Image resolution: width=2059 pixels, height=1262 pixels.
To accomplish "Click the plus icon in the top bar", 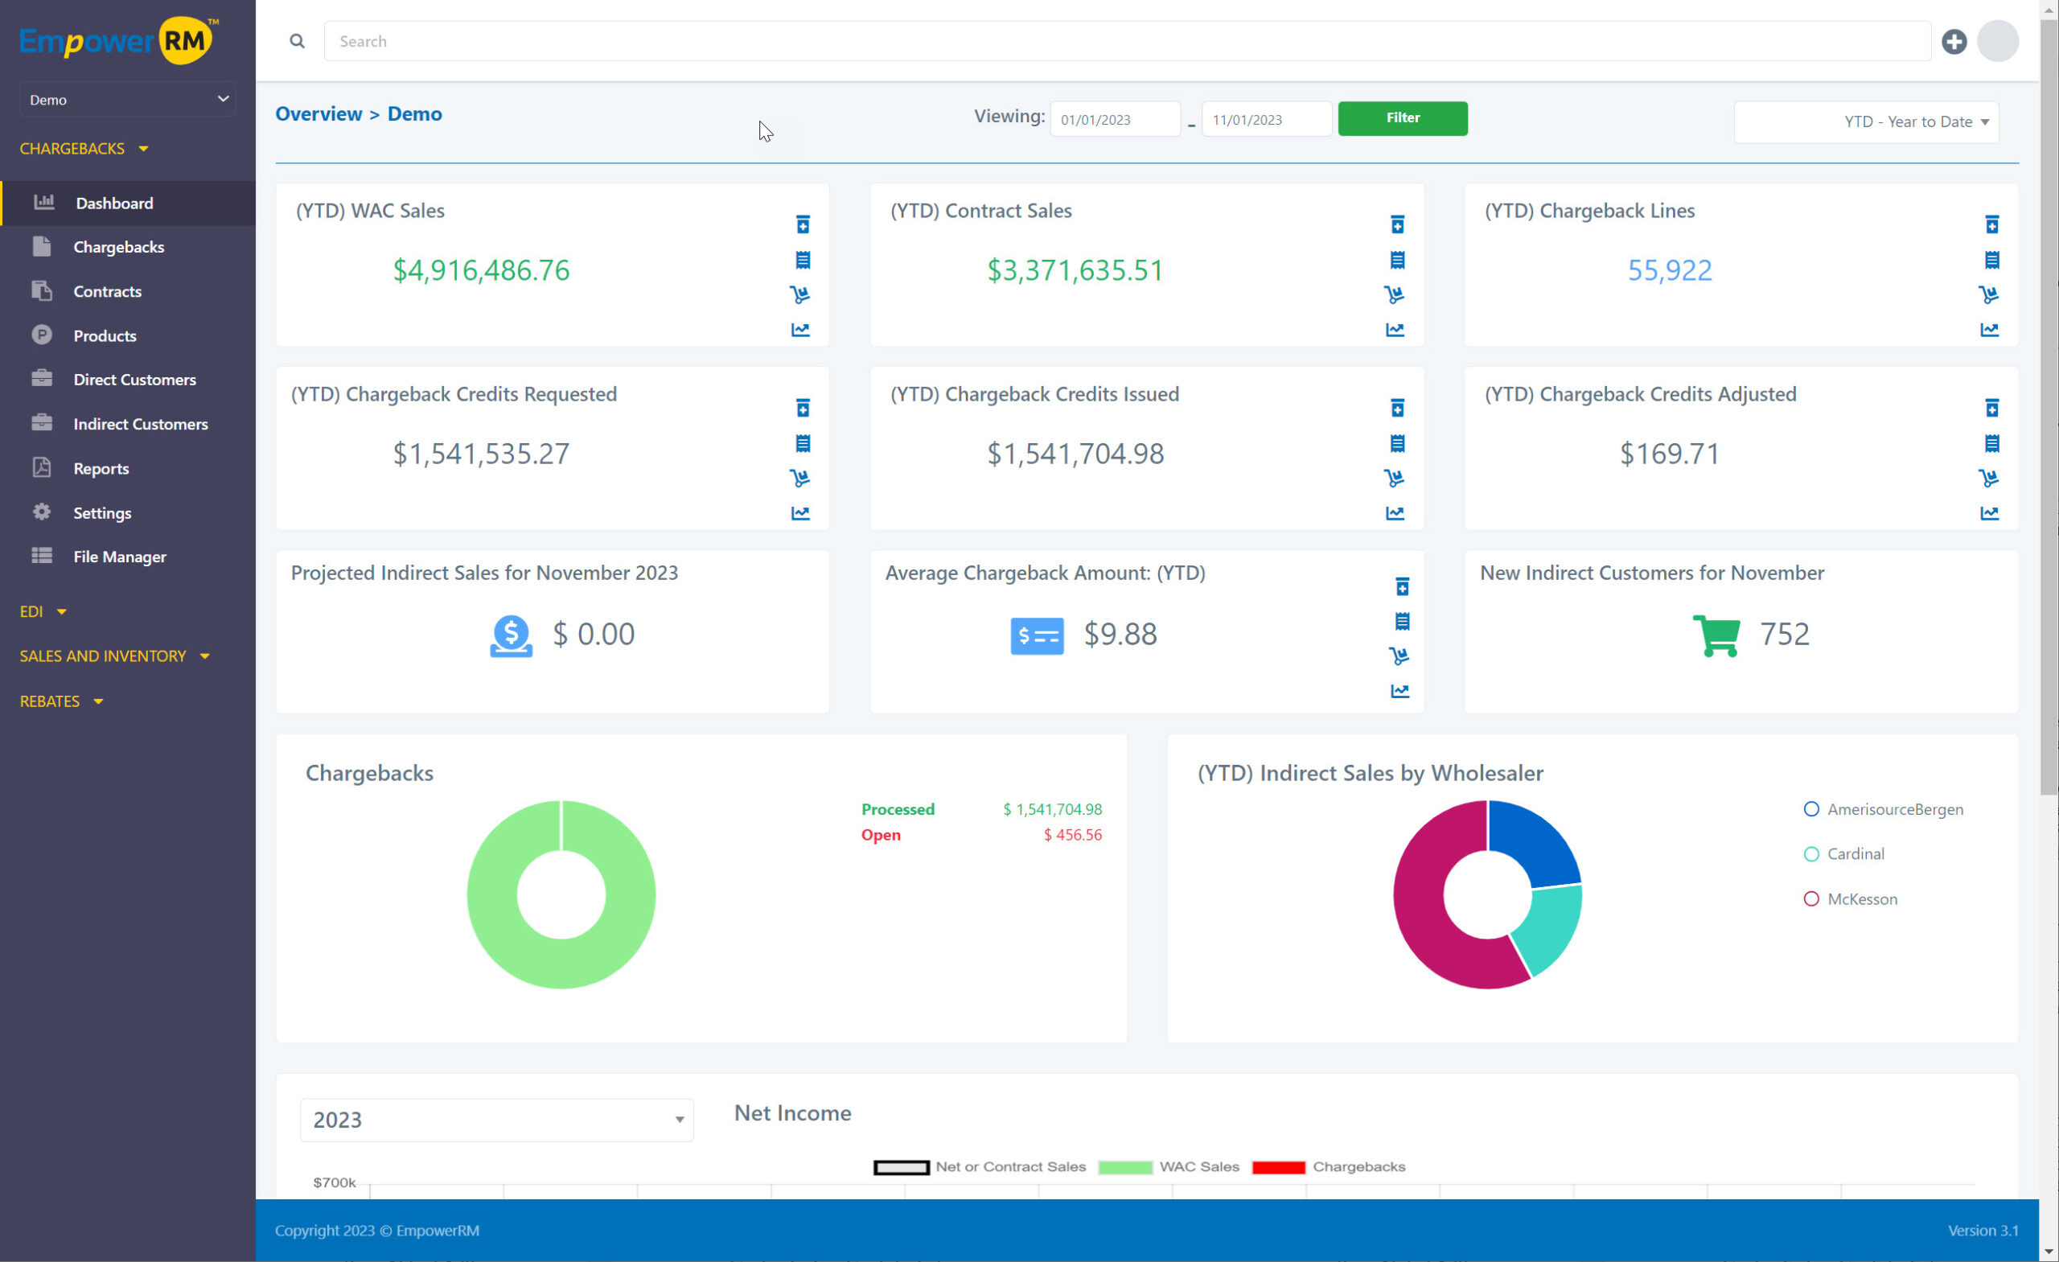I will pyautogui.click(x=1955, y=40).
